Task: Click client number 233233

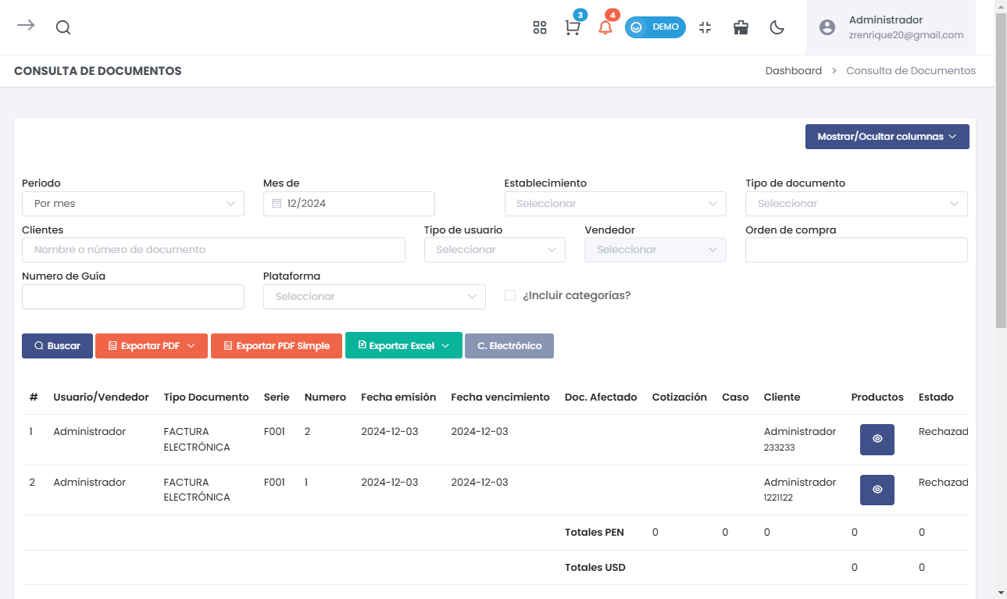Action: 780,448
